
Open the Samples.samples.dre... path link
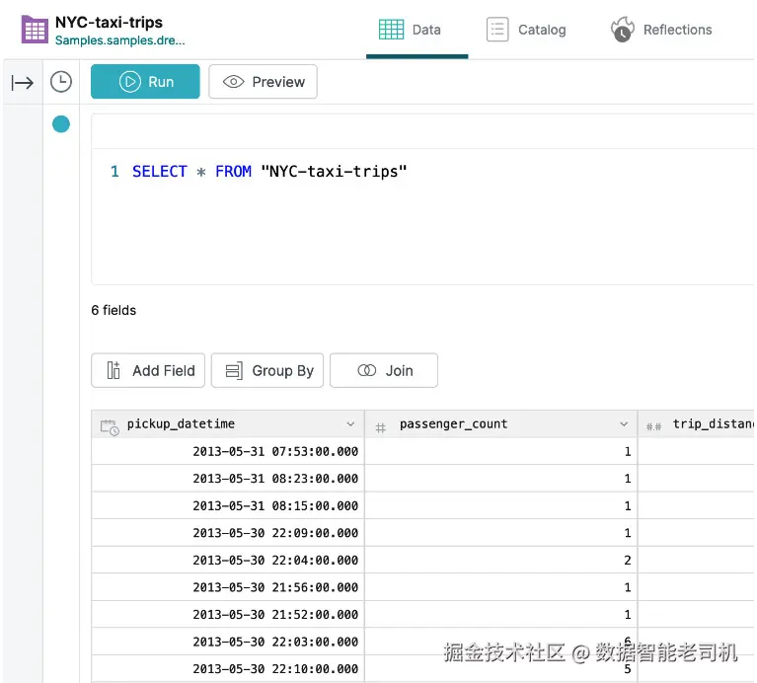(119, 40)
